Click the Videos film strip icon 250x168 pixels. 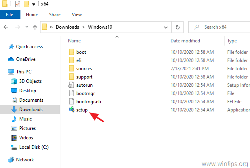point(14,138)
